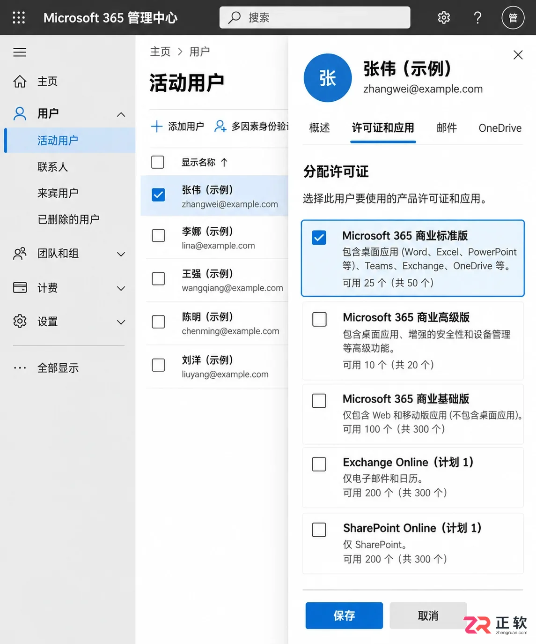
Task: Go to 主页 breadcrumb link
Action: [160, 52]
